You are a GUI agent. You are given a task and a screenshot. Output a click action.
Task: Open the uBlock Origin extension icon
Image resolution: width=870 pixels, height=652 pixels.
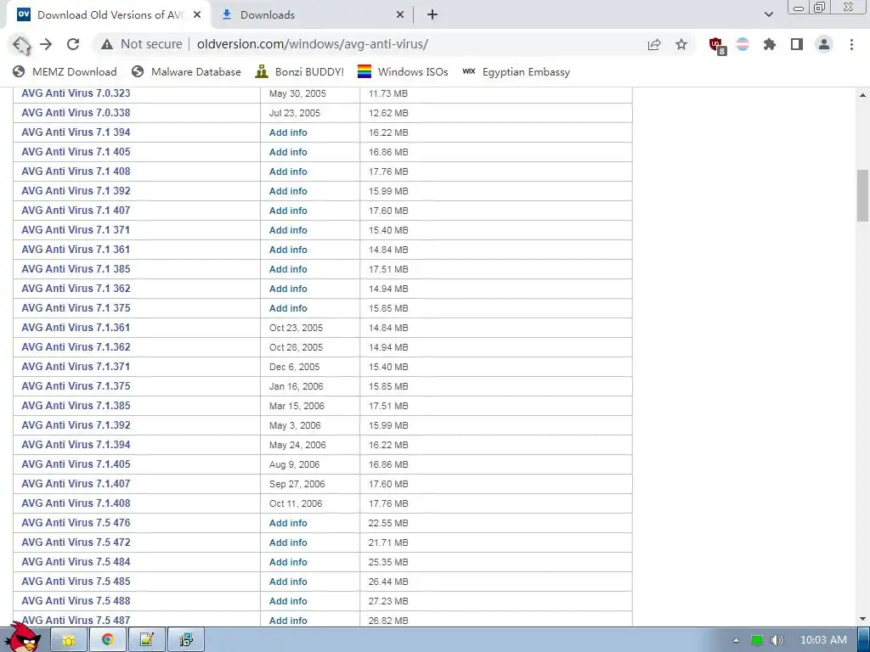pyautogui.click(x=717, y=46)
